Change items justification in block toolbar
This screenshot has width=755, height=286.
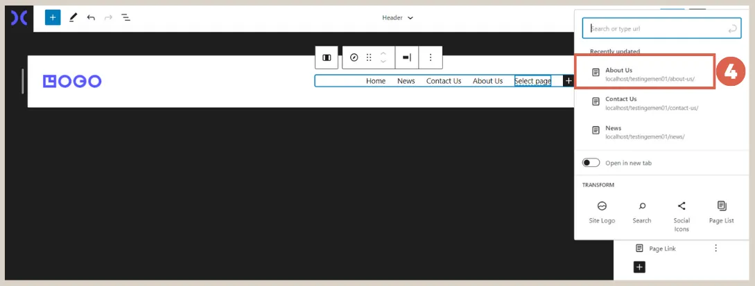click(x=407, y=57)
